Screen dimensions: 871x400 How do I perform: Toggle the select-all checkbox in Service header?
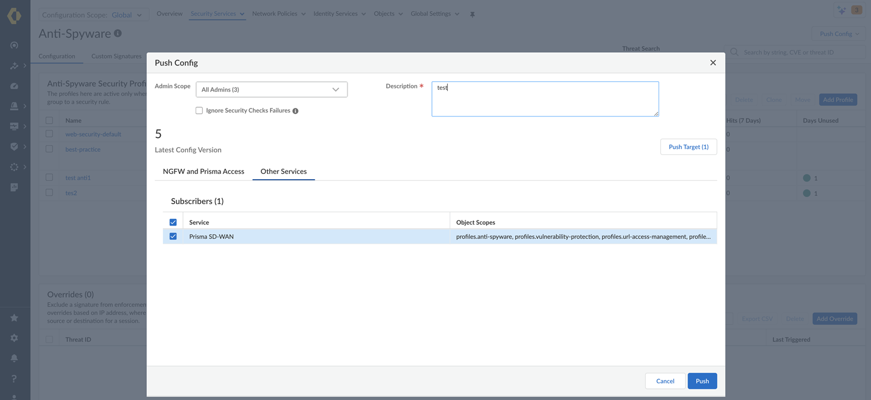[173, 223]
